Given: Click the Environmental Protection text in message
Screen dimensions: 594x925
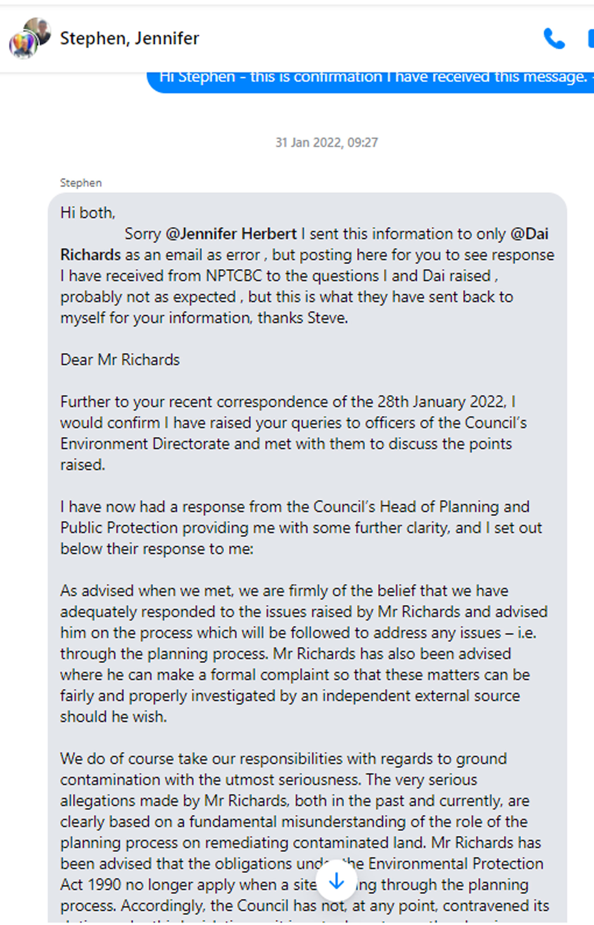Looking at the screenshot, I should click(456, 864).
